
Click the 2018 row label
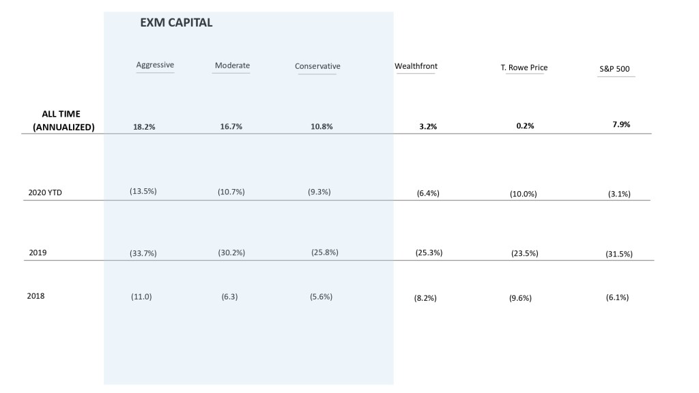[x=38, y=296]
